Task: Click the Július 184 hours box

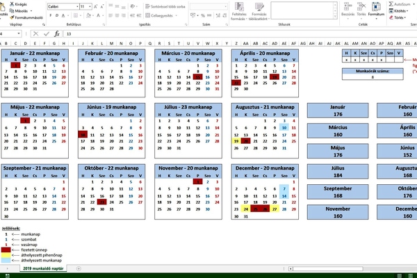Action: [x=338, y=172]
